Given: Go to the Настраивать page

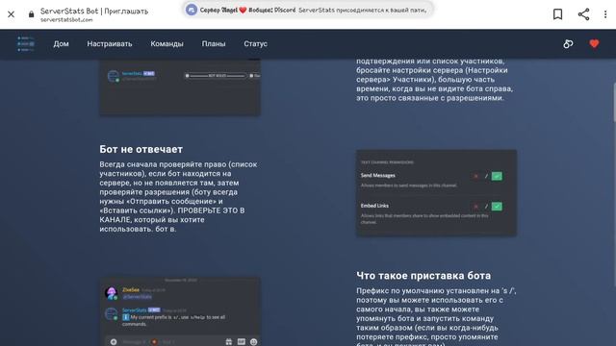Looking at the screenshot, I should [110, 44].
